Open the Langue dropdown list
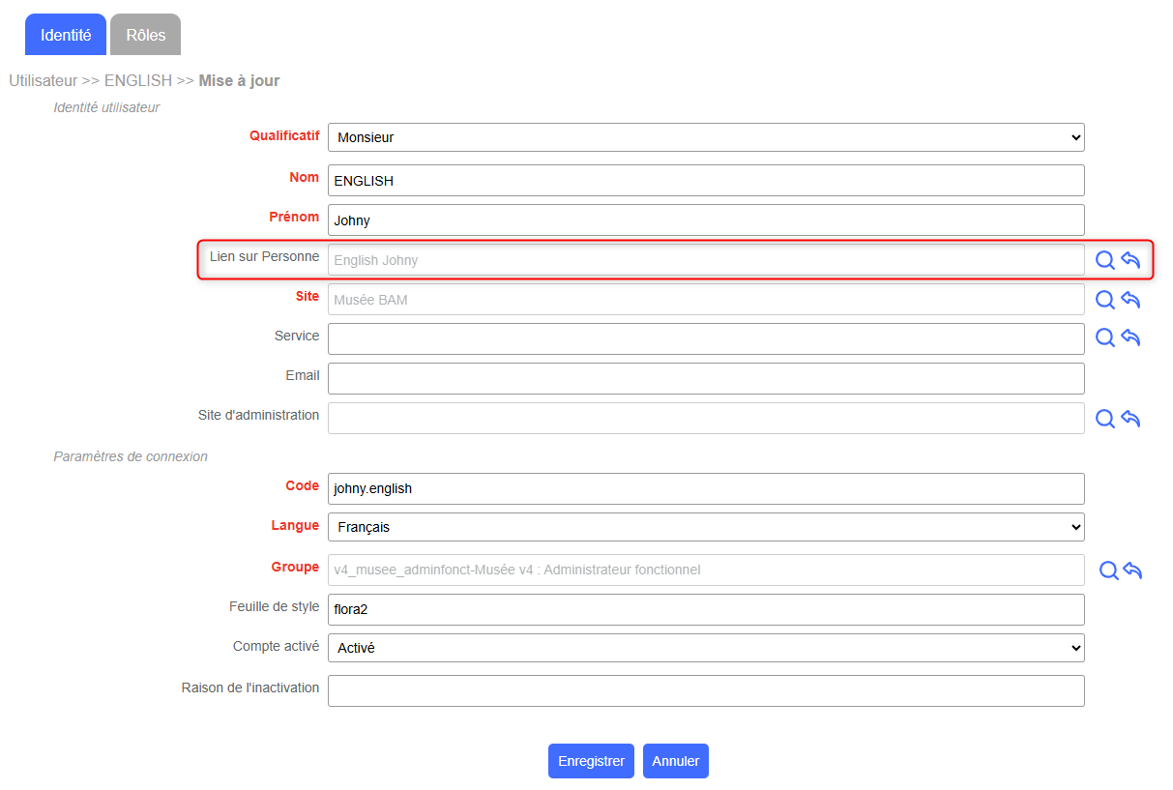The width and height of the screenshot is (1173, 790). [706, 527]
